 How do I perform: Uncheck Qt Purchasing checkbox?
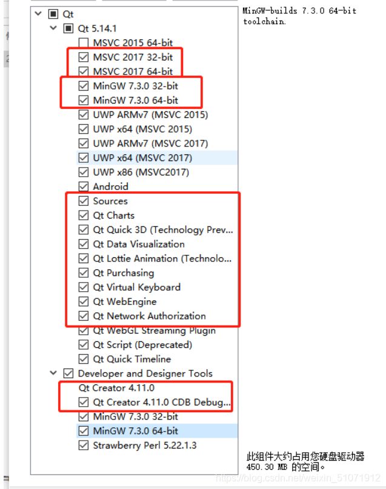(x=84, y=272)
